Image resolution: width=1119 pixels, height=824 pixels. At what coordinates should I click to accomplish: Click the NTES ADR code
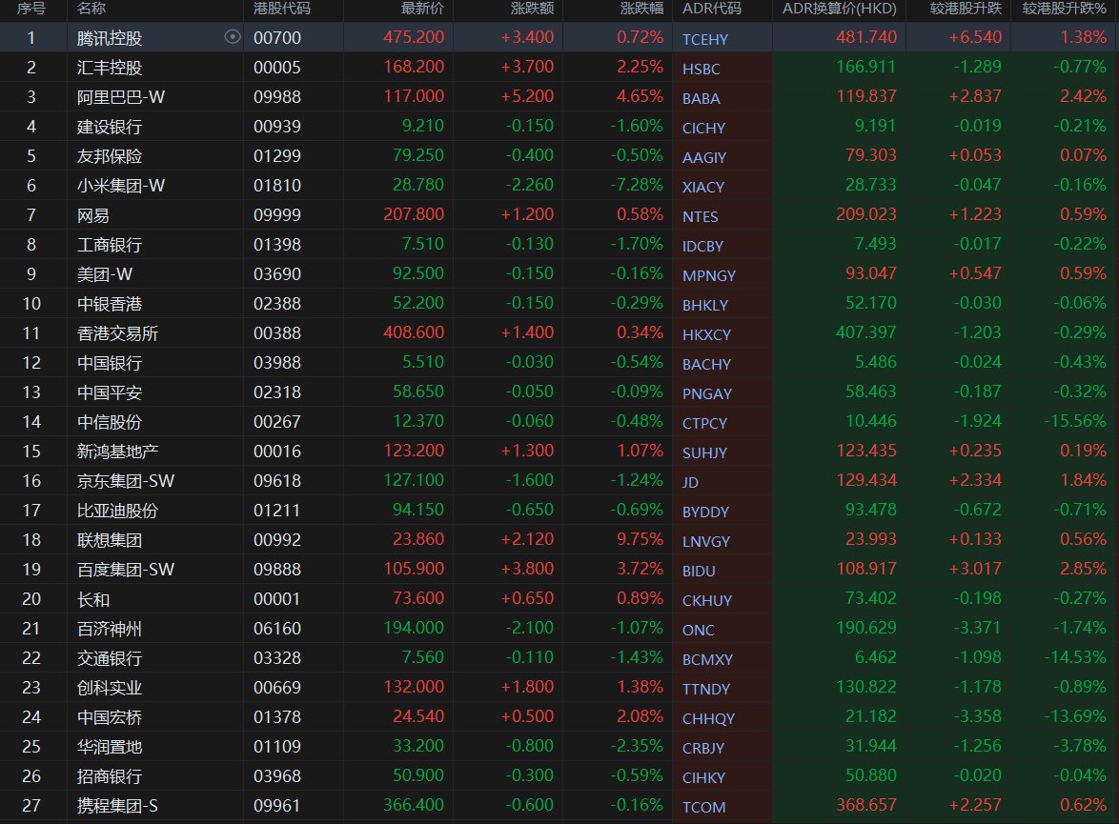[x=700, y=217]
